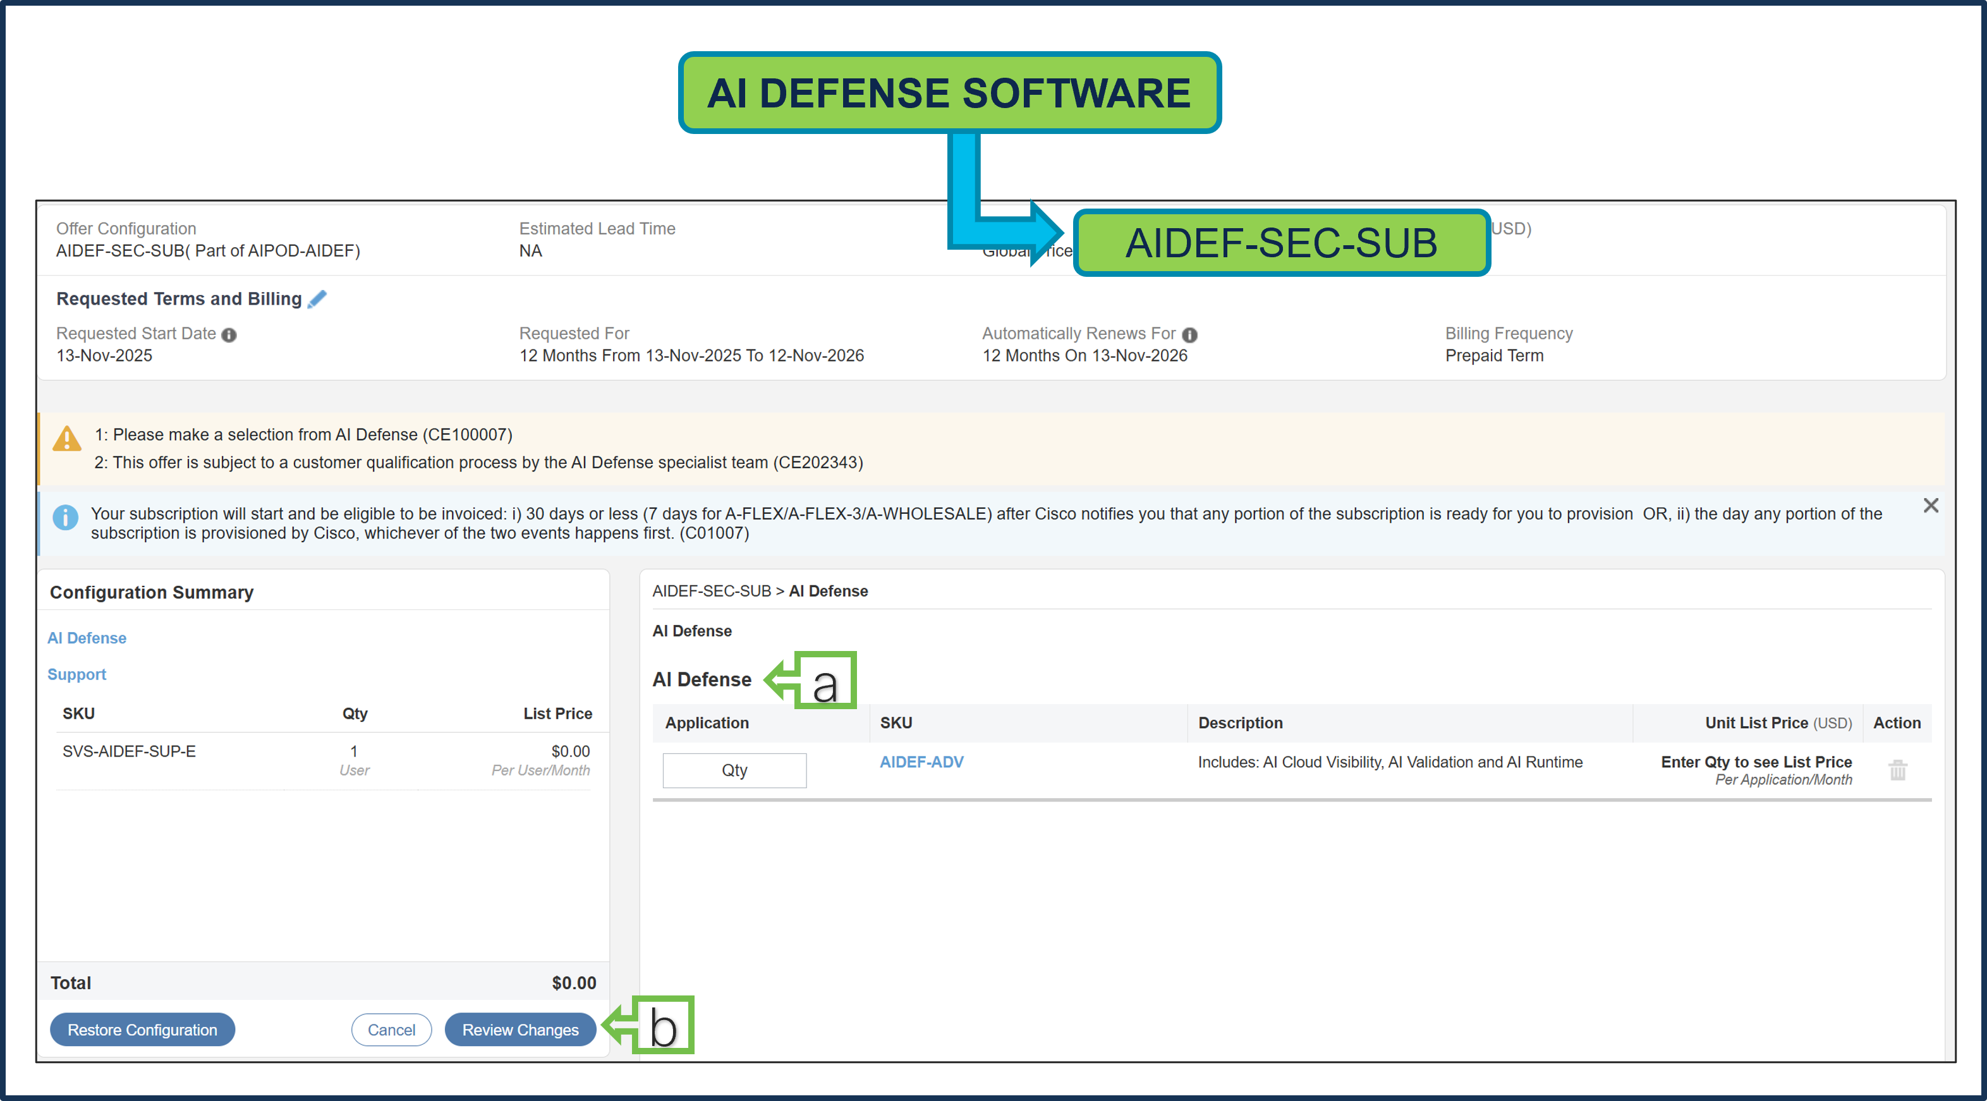Click the warning triangle next to the selection messages
This screenshot has height=1101, width=1987.
(x=66, y=440)
